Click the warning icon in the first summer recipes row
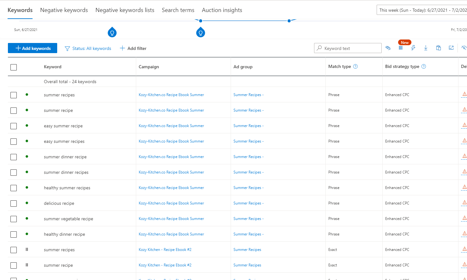Viewport: 467px width, 280px height. pos(464,94)
